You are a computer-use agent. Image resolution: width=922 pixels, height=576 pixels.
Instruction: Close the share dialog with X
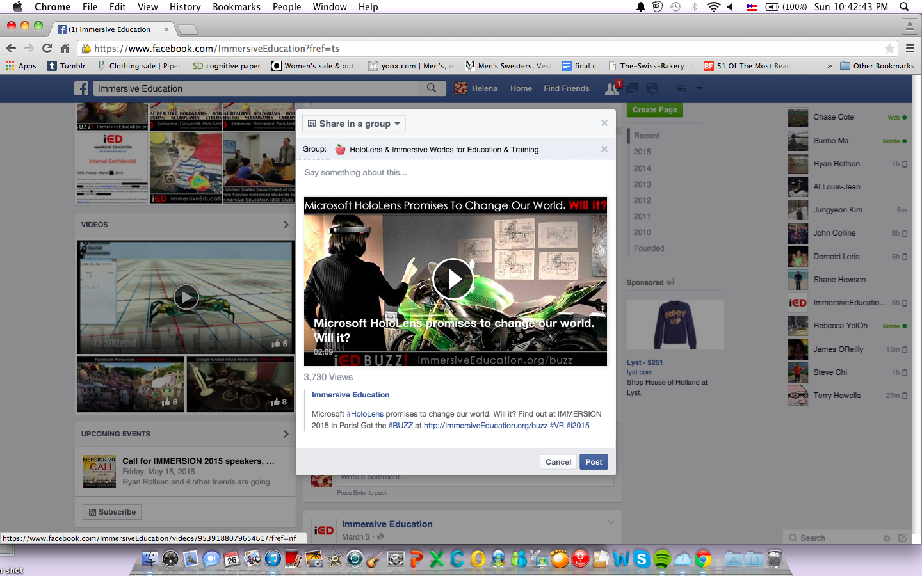pyautogui.click(x=604, y=123)
